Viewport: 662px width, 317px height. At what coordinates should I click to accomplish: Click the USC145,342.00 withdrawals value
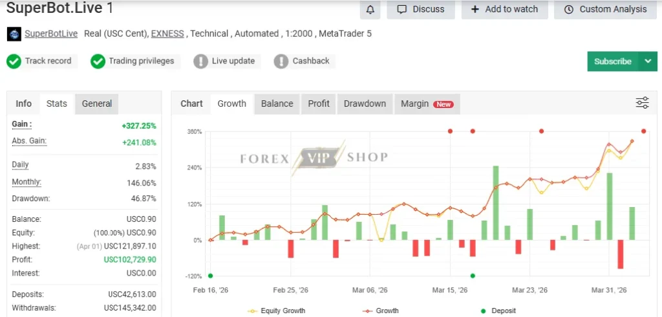tap(130, 308)
